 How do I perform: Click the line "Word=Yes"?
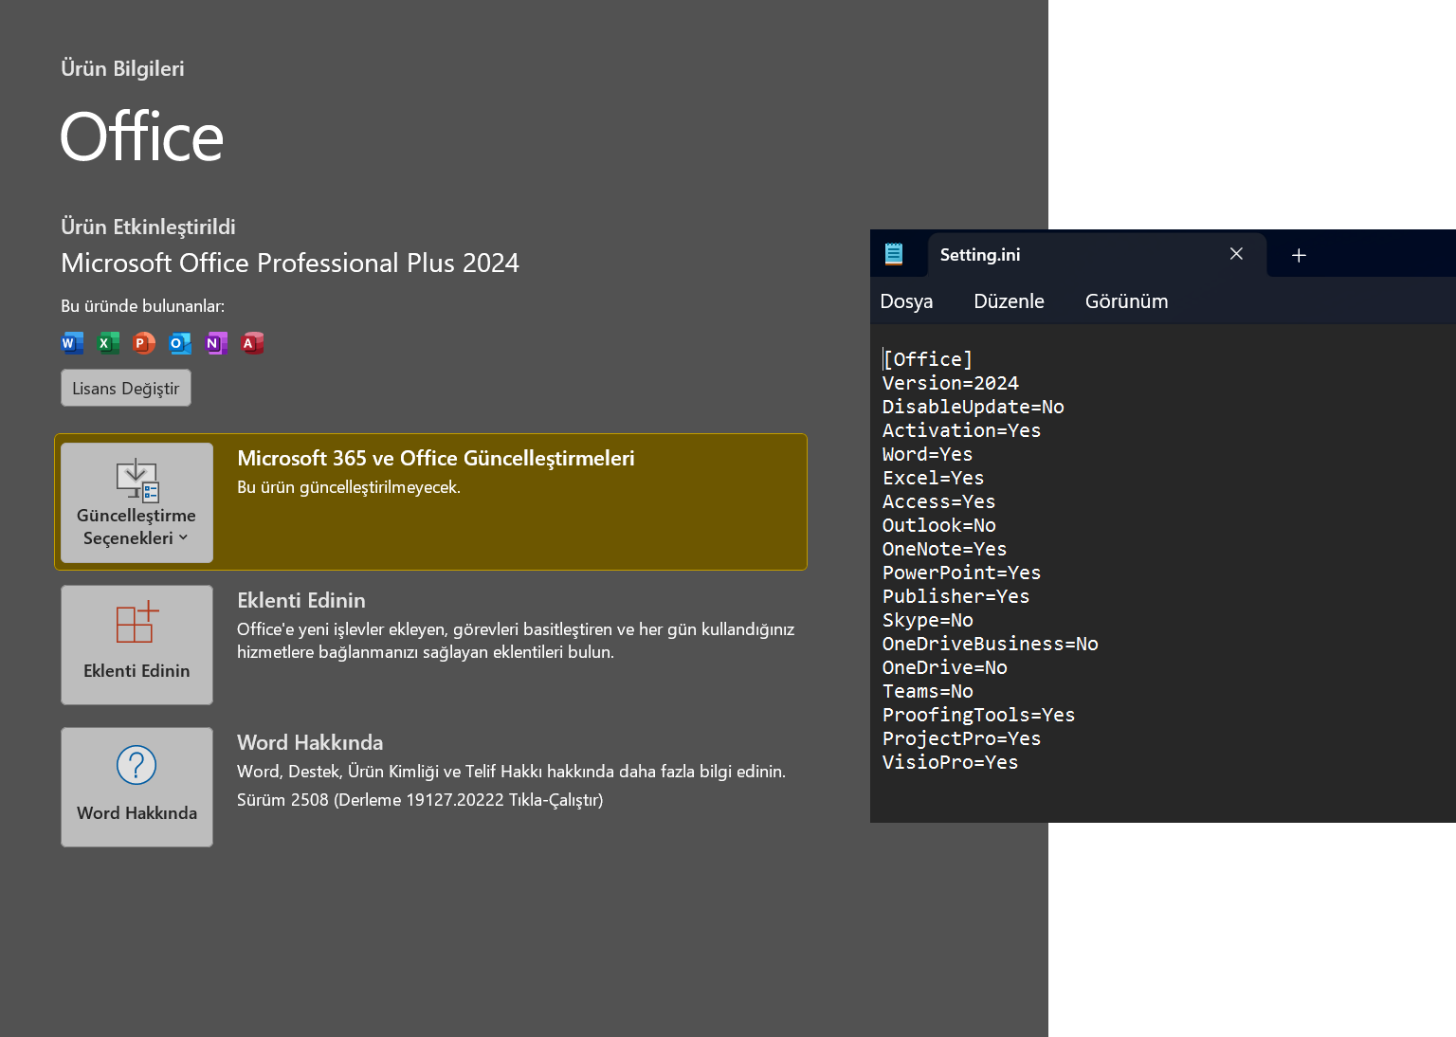pos(928,454)
